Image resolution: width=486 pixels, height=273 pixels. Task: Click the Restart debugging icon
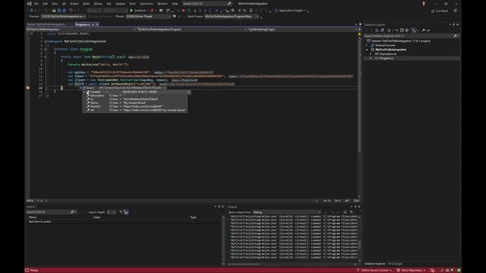tap(188, 11)
